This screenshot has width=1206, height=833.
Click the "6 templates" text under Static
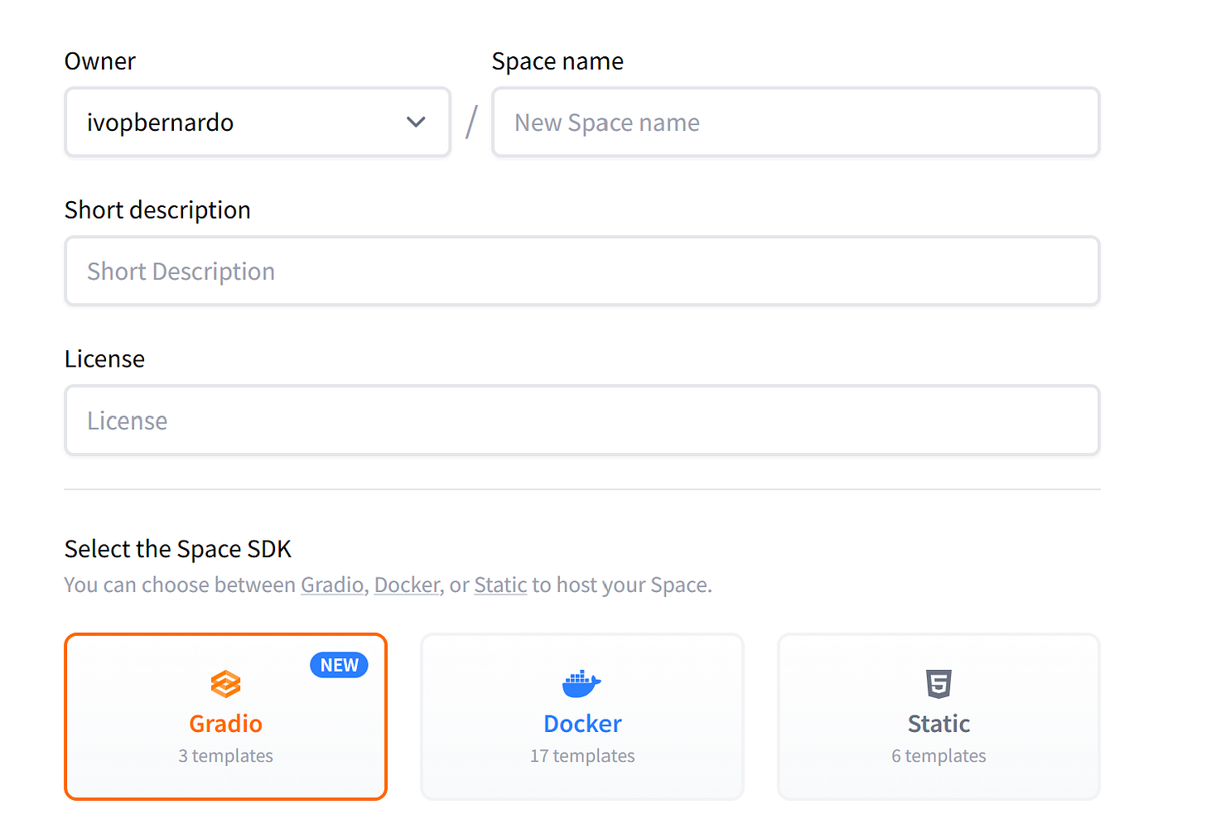pyautogui.click(x=938, y=755)
